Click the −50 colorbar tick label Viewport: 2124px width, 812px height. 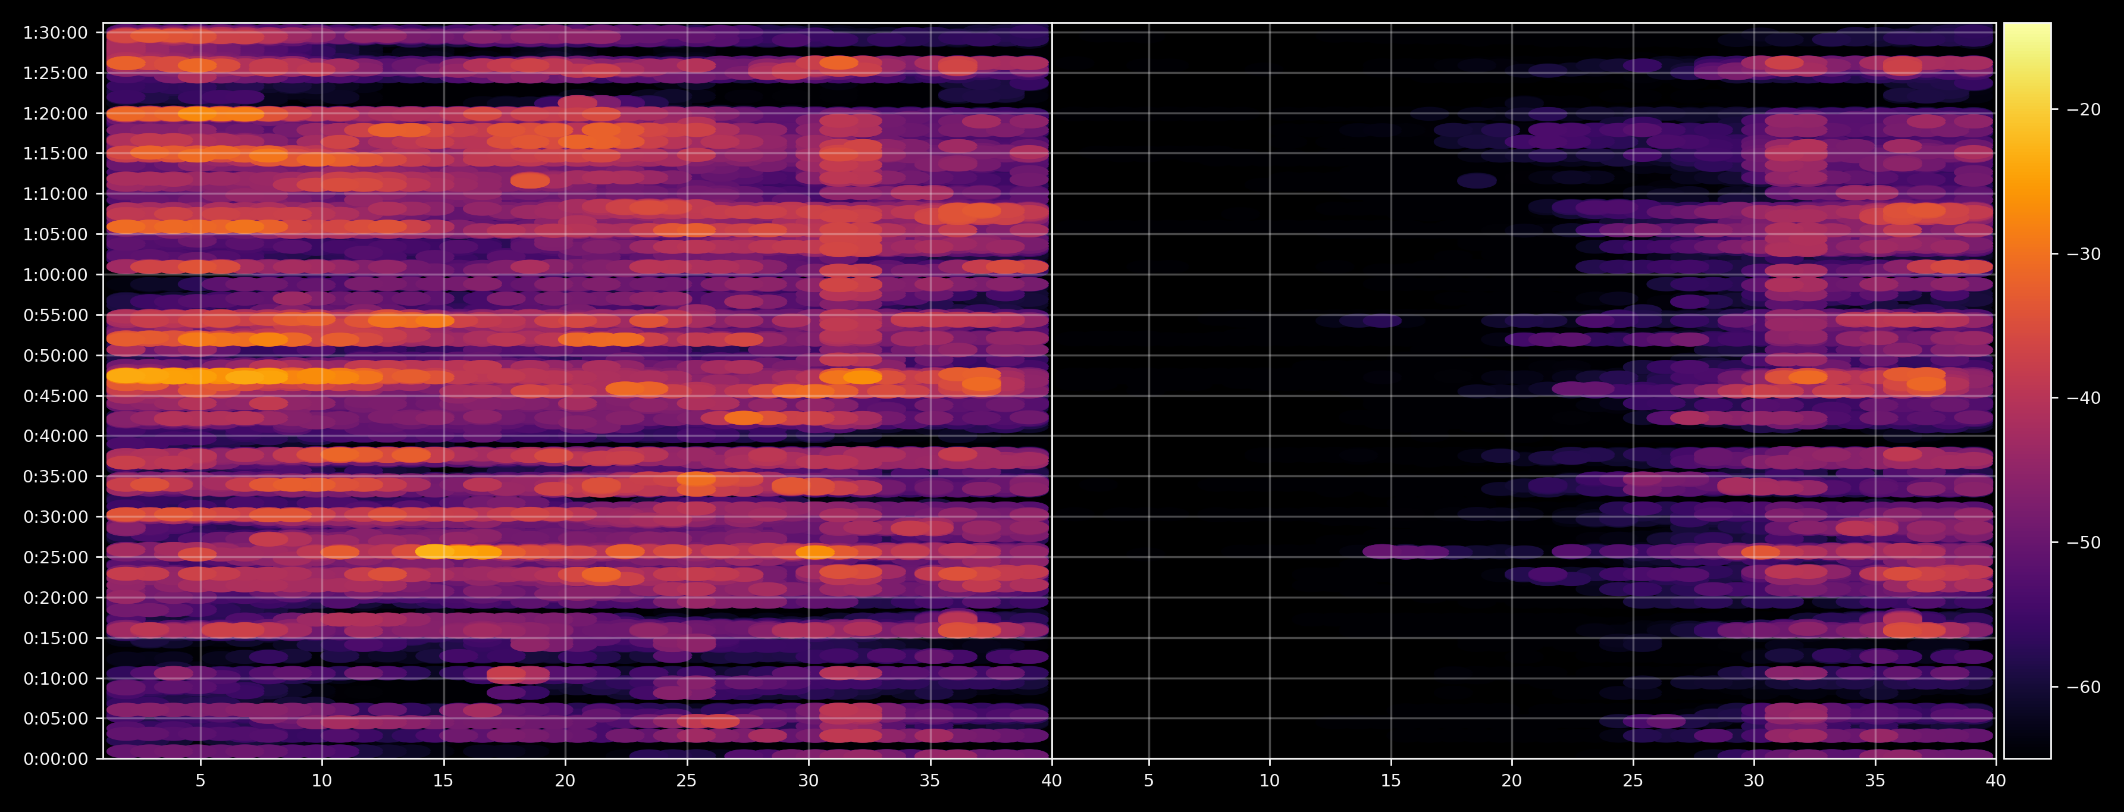point(2084,543)
